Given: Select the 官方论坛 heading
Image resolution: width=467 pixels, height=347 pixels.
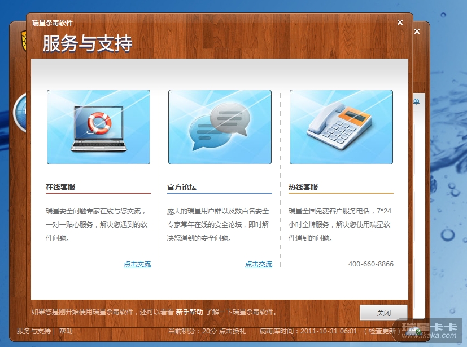Looking at the screenshot, I should pyautogui.click(x=182, y=187).
